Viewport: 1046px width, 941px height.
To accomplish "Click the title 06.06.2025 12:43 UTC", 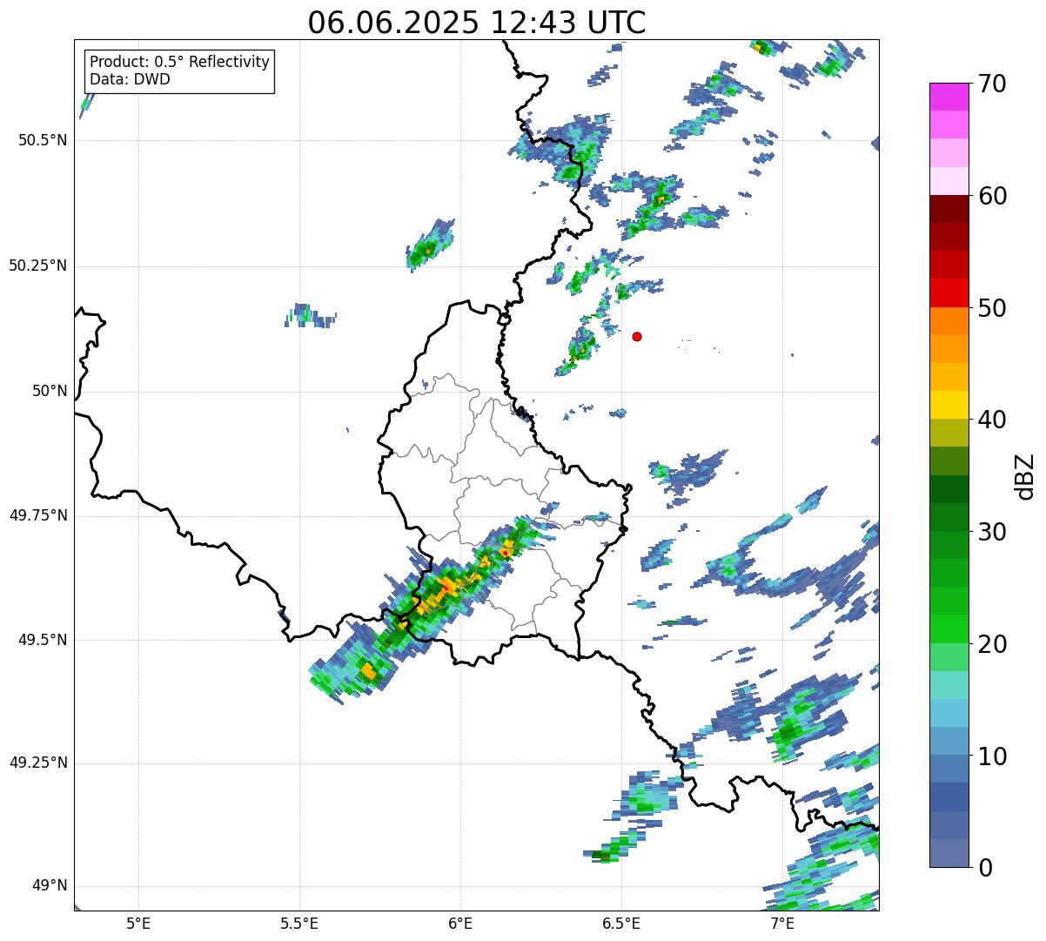I will [x=477, y=23].
